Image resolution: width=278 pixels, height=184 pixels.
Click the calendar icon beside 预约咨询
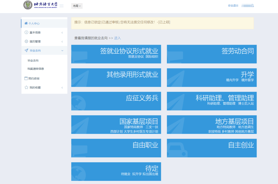[x=26, y=78]
